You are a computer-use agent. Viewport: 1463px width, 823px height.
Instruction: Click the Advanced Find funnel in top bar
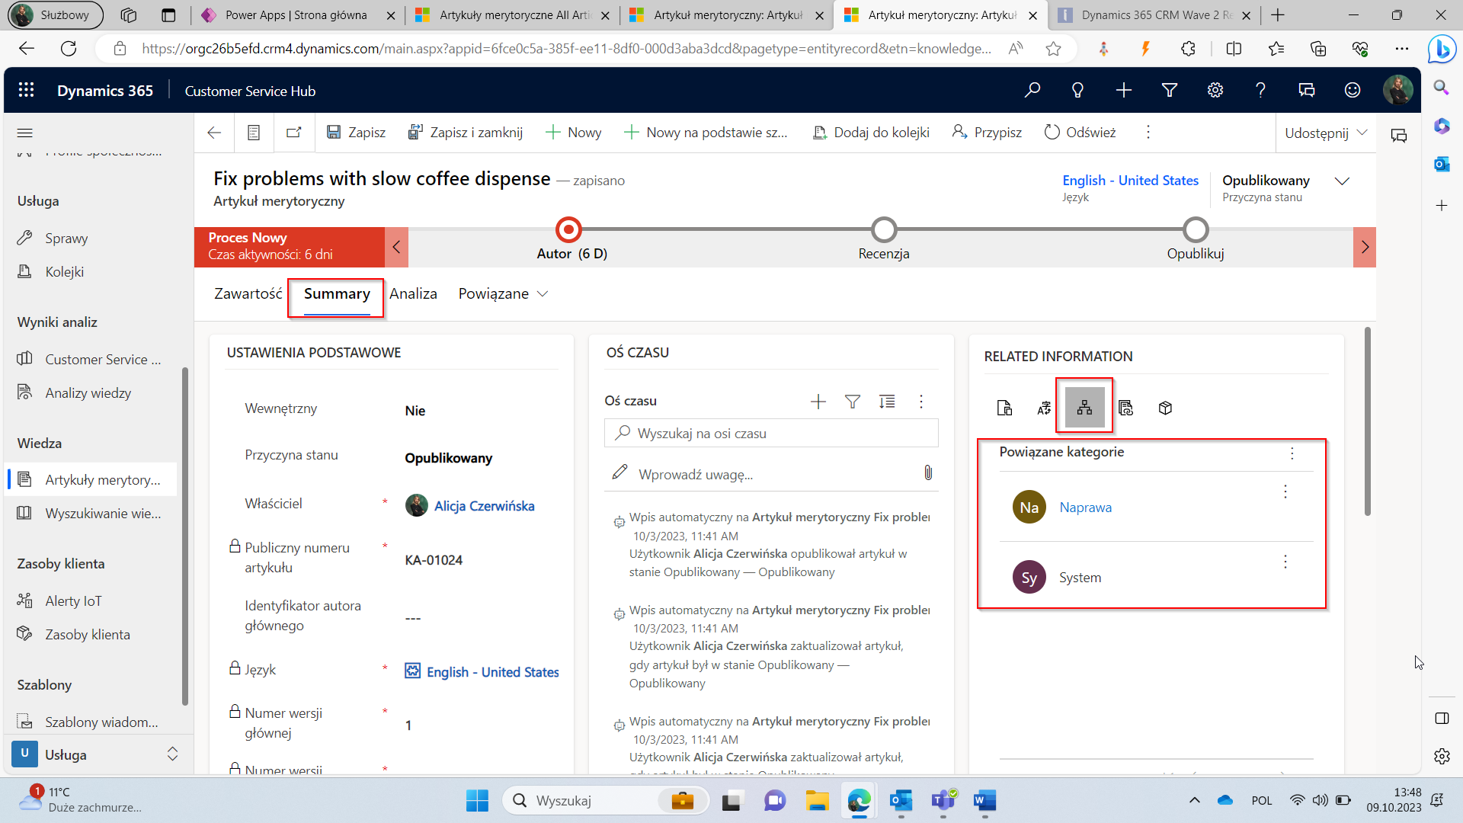pos(1170,91)
